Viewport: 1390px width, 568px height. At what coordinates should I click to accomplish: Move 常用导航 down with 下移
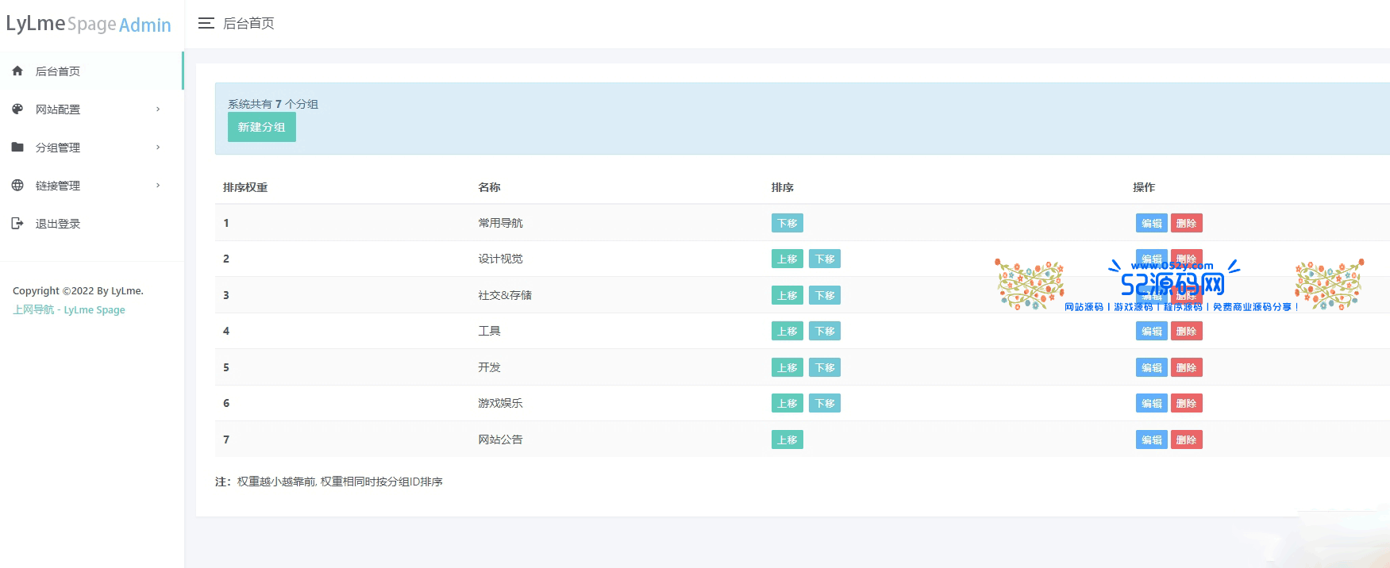pos(787,224)
